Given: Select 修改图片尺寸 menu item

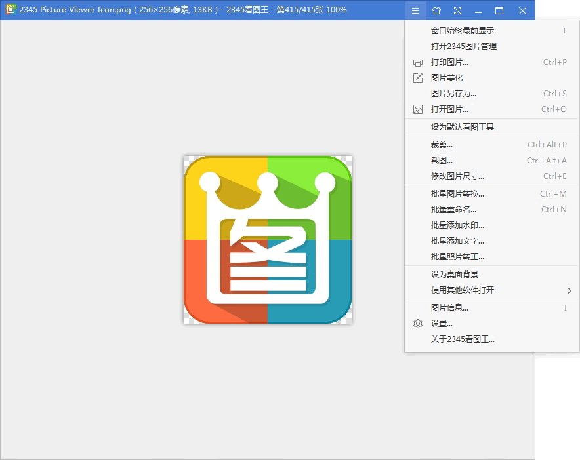Looking at the screenshot, I should 457,176.
